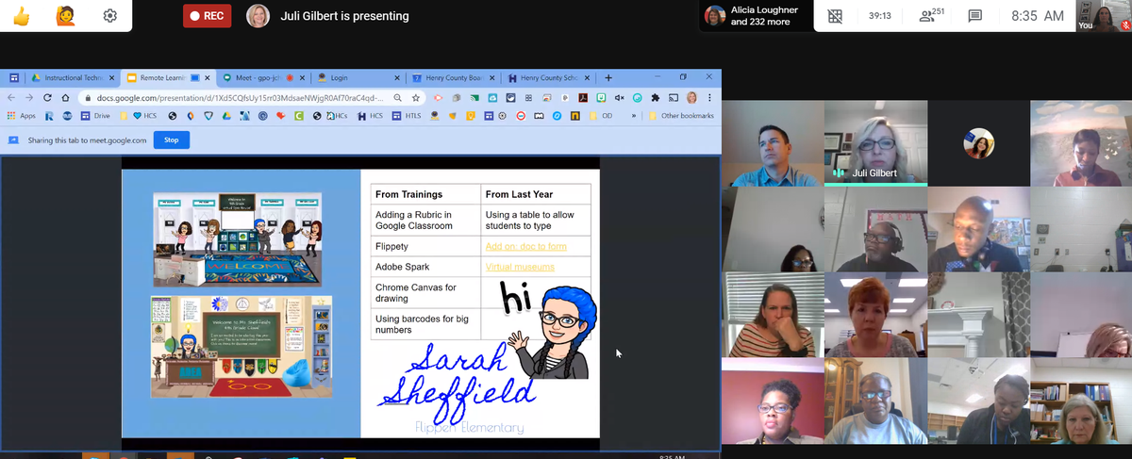Open the HTLS bookmark
This screenshot has width=1132, height=459.
click(x=407, y=116)
